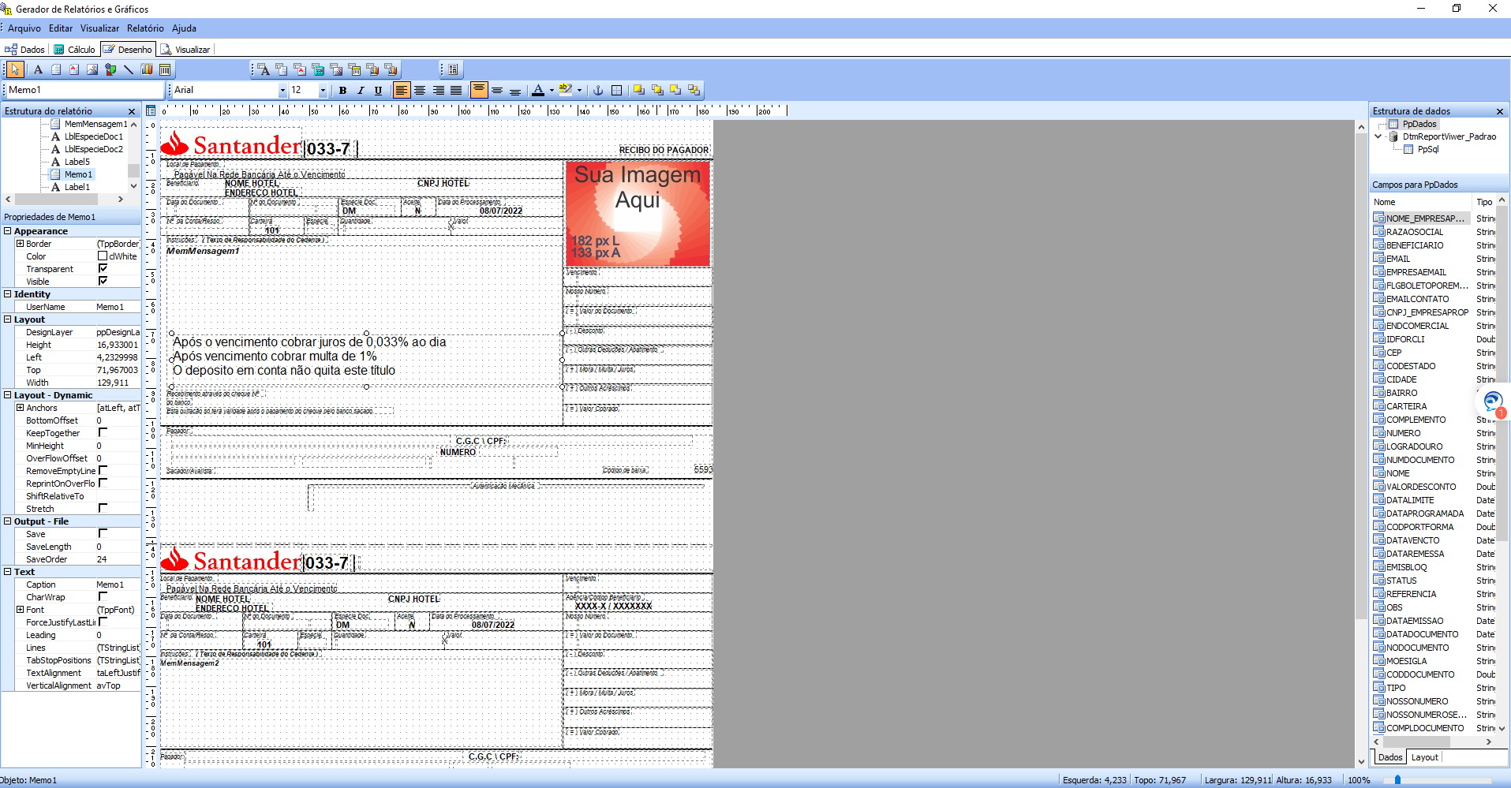Collapse the Appearance property group

click(7, 231)
